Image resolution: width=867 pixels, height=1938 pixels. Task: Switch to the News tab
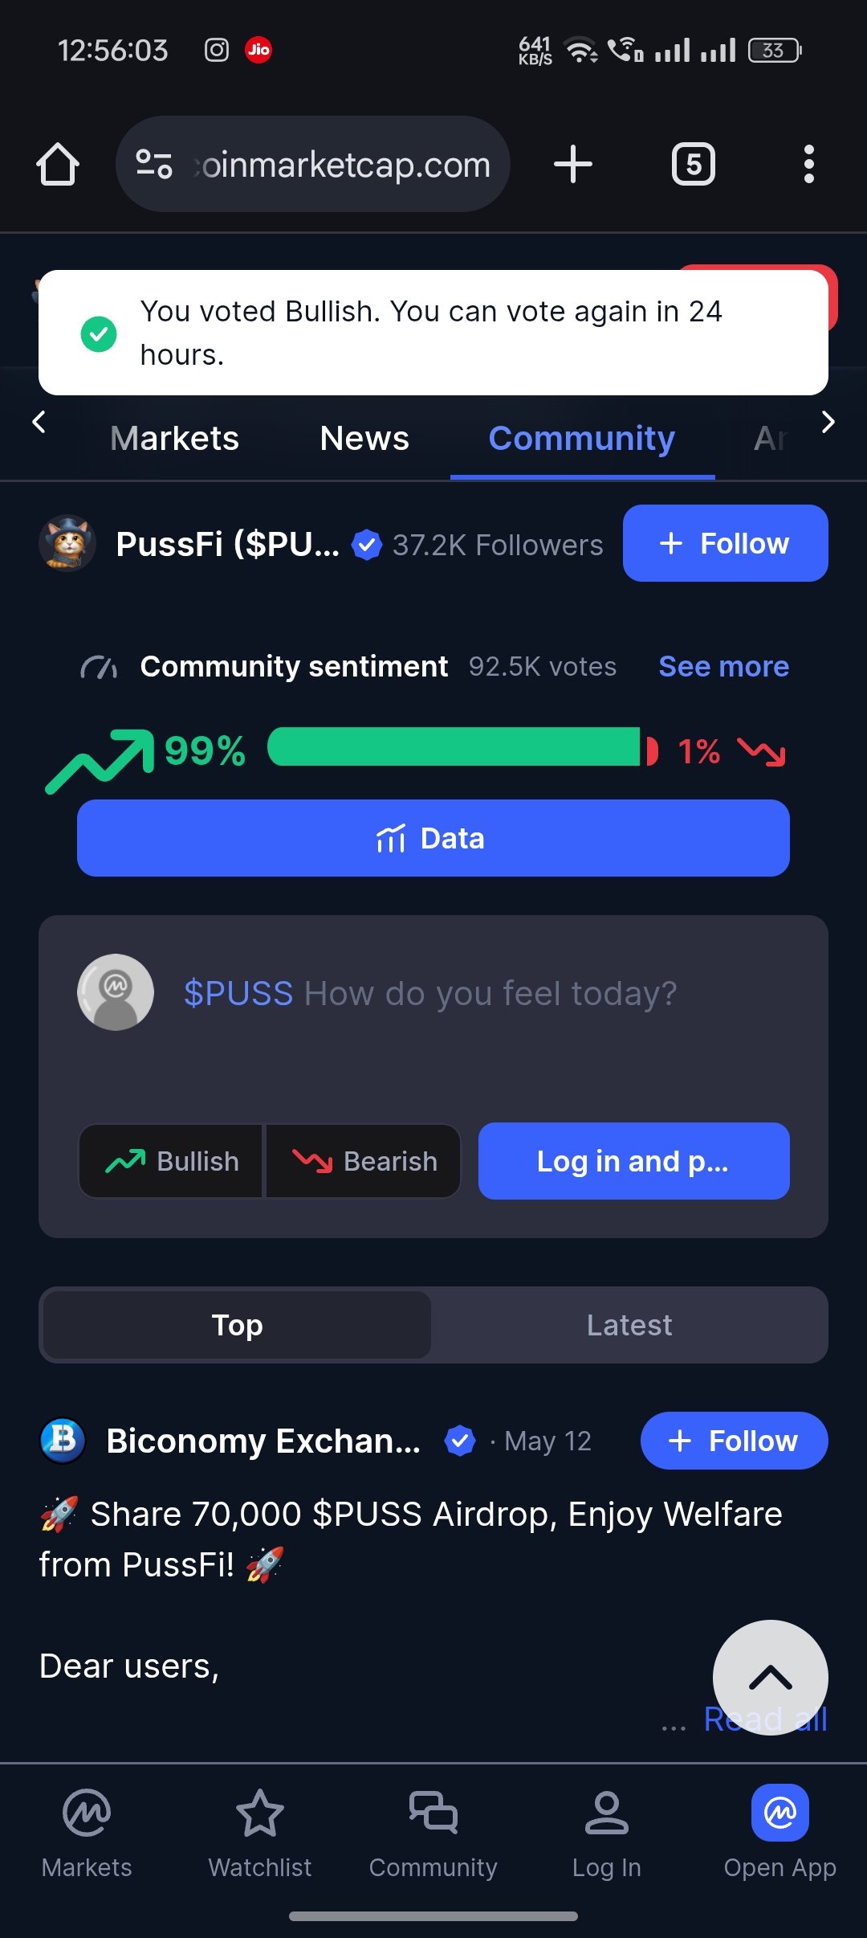pos(364,439)
